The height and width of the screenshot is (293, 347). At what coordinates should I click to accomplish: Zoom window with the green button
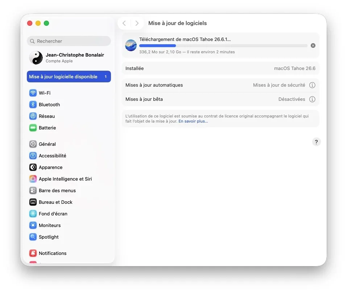(46, 23)
